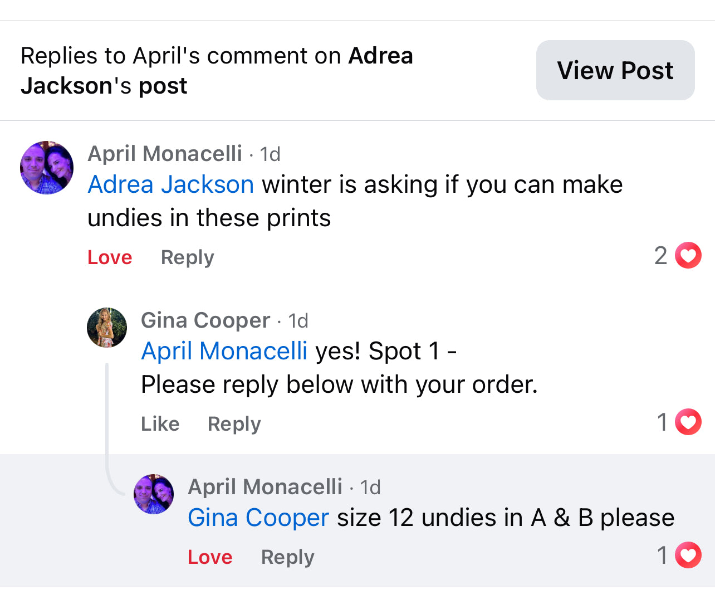
Task: Open April Monacelli's avatar on the top comment
Action: [x=47, y=168]
